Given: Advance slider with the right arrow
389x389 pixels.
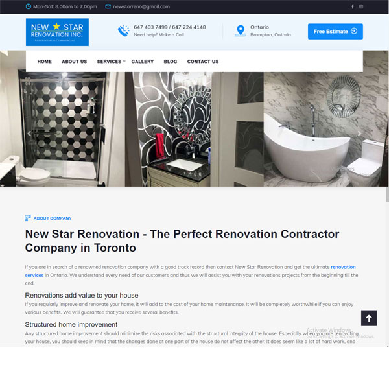Looking at the screenshot, I should pyautogui.click(x=359, y=134).
